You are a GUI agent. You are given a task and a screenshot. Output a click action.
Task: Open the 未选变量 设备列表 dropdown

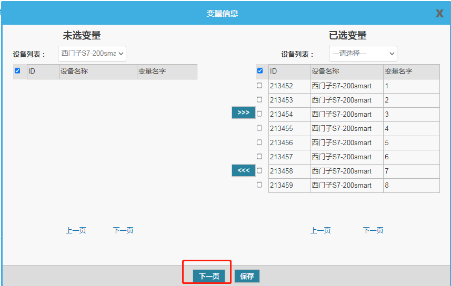(x=92, y=53)
